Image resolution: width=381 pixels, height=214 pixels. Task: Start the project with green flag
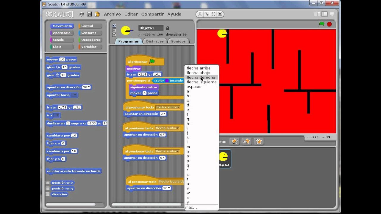click(x=321, y=24)
